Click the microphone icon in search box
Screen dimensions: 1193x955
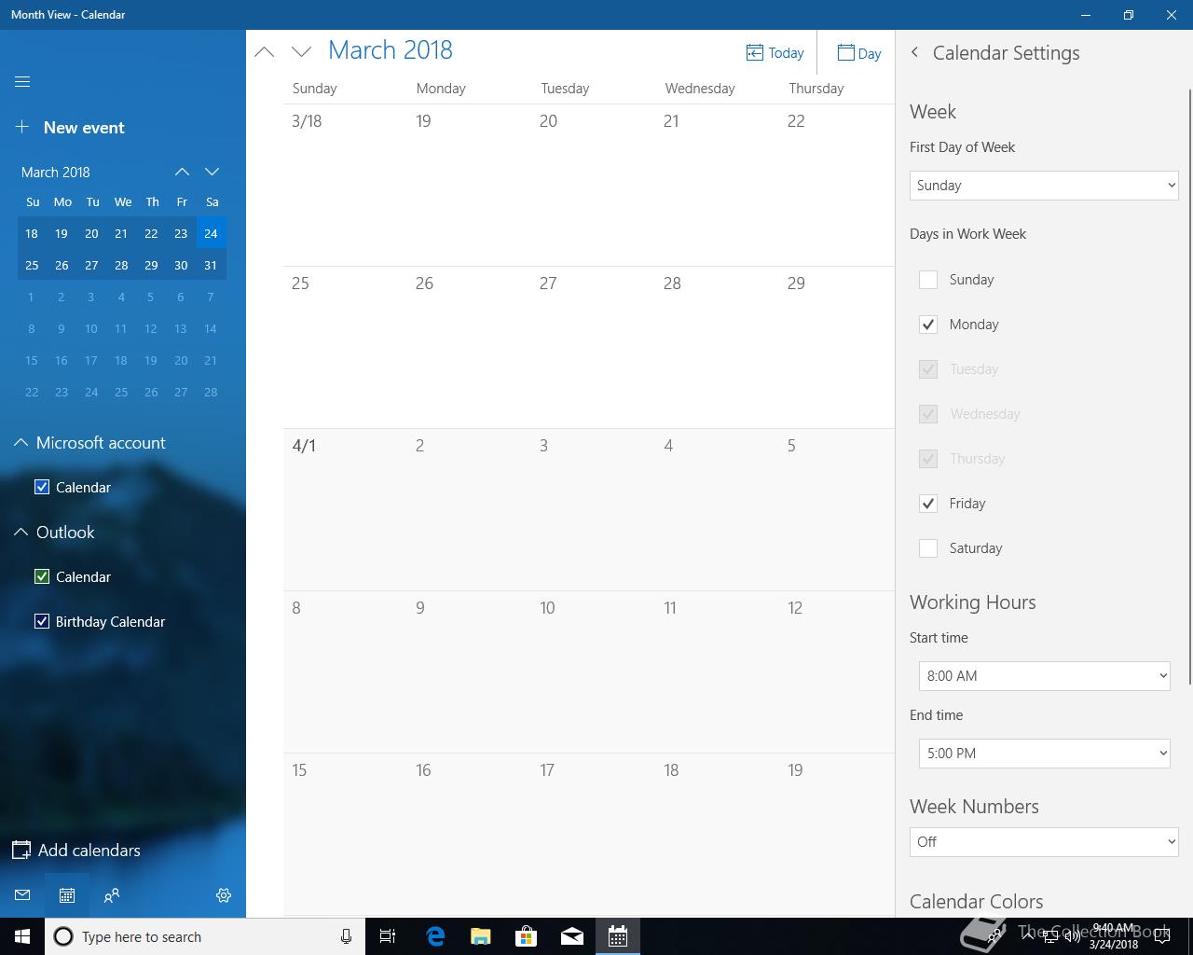pyautogui.click(x=346, y=936)
